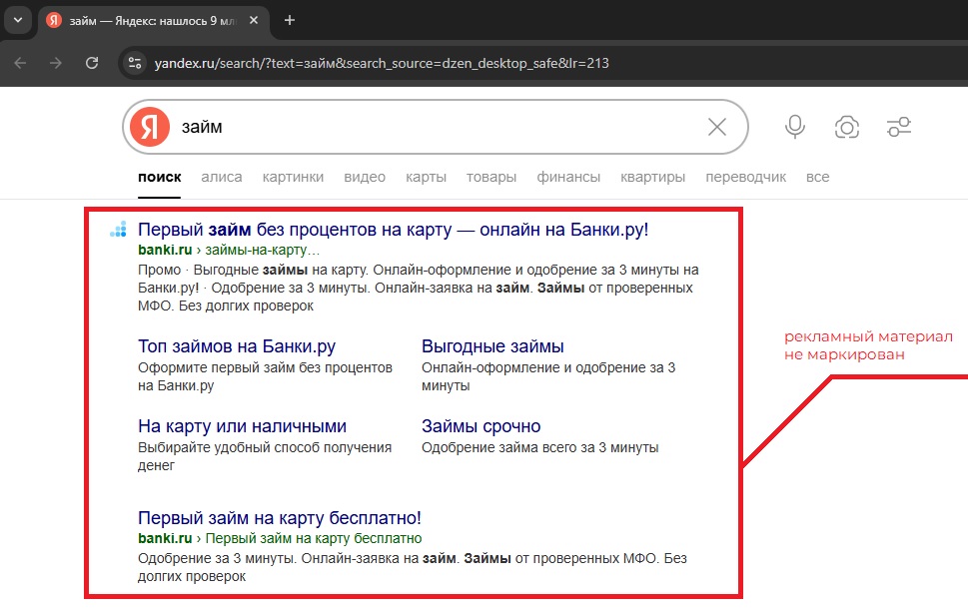Open site information icon in address bar
The image size is (968, 611).
point(135,63)
